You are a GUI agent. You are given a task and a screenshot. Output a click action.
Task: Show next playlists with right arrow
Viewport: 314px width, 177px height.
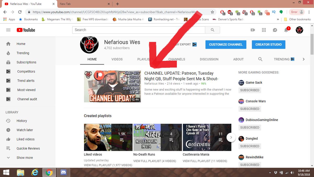(x=231, y=137)
